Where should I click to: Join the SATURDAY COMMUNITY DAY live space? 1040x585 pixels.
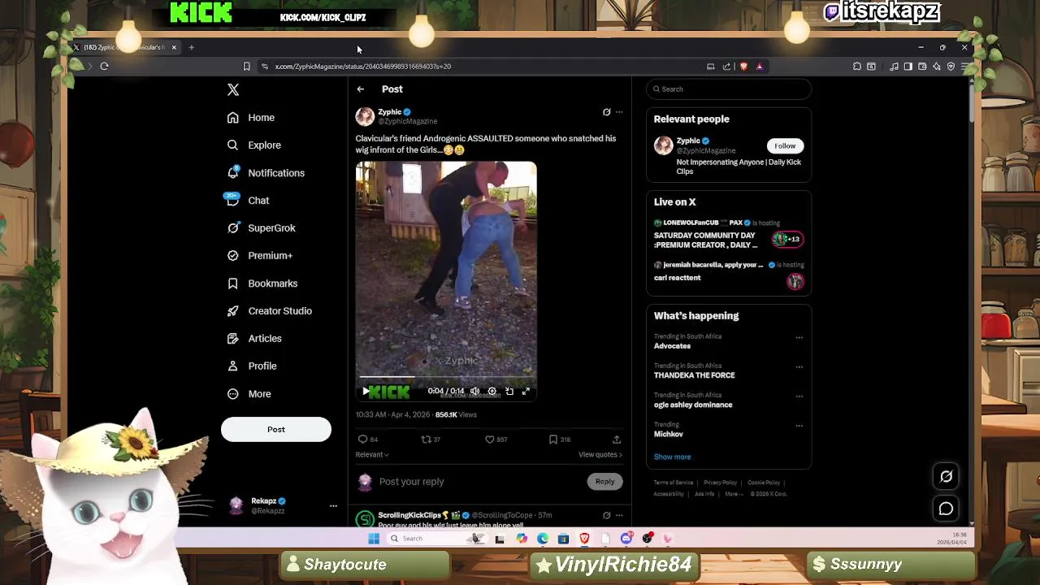[729, 236]
